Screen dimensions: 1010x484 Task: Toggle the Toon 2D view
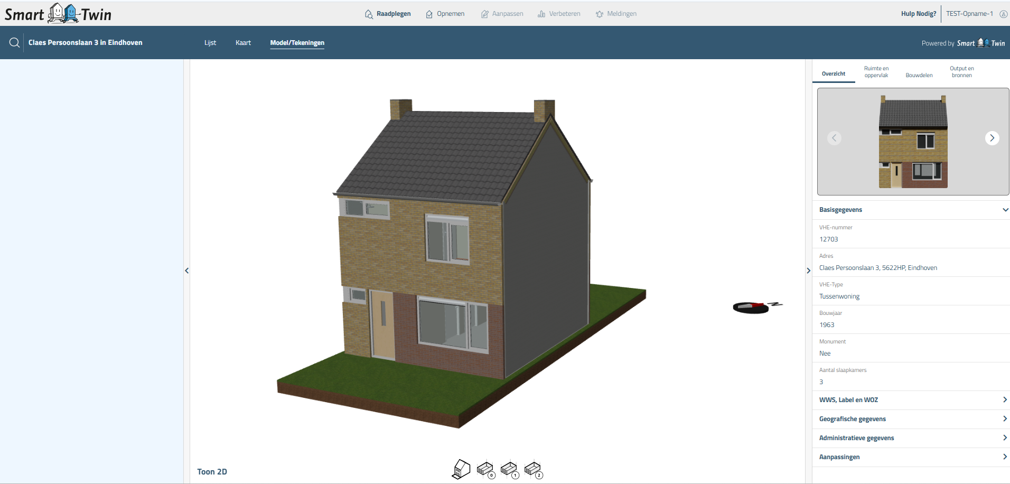coord(212,472)
